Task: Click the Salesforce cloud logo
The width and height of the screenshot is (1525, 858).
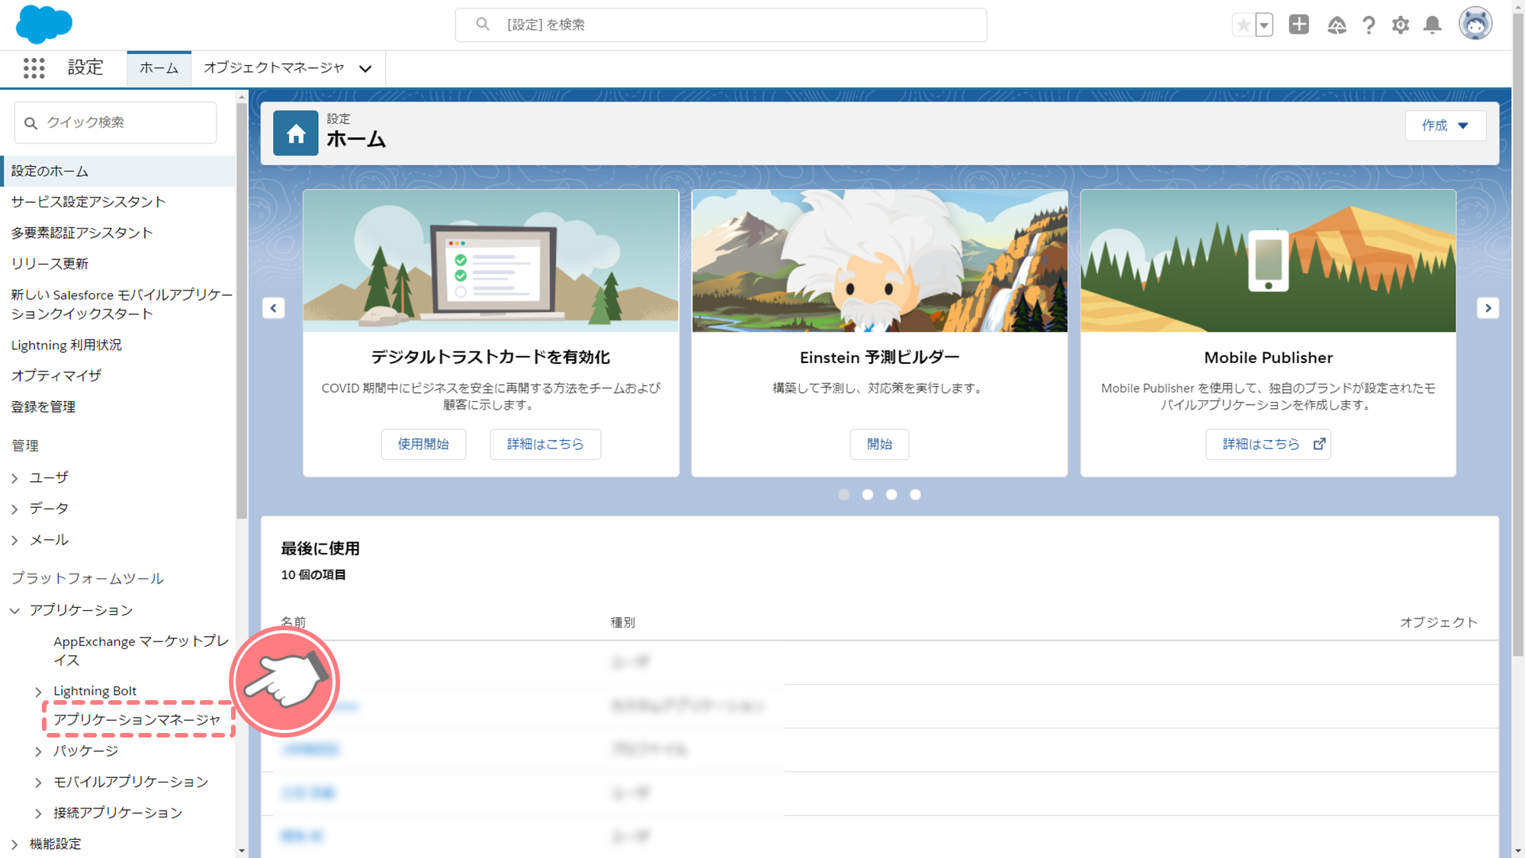Action: [x=44, y=24]
